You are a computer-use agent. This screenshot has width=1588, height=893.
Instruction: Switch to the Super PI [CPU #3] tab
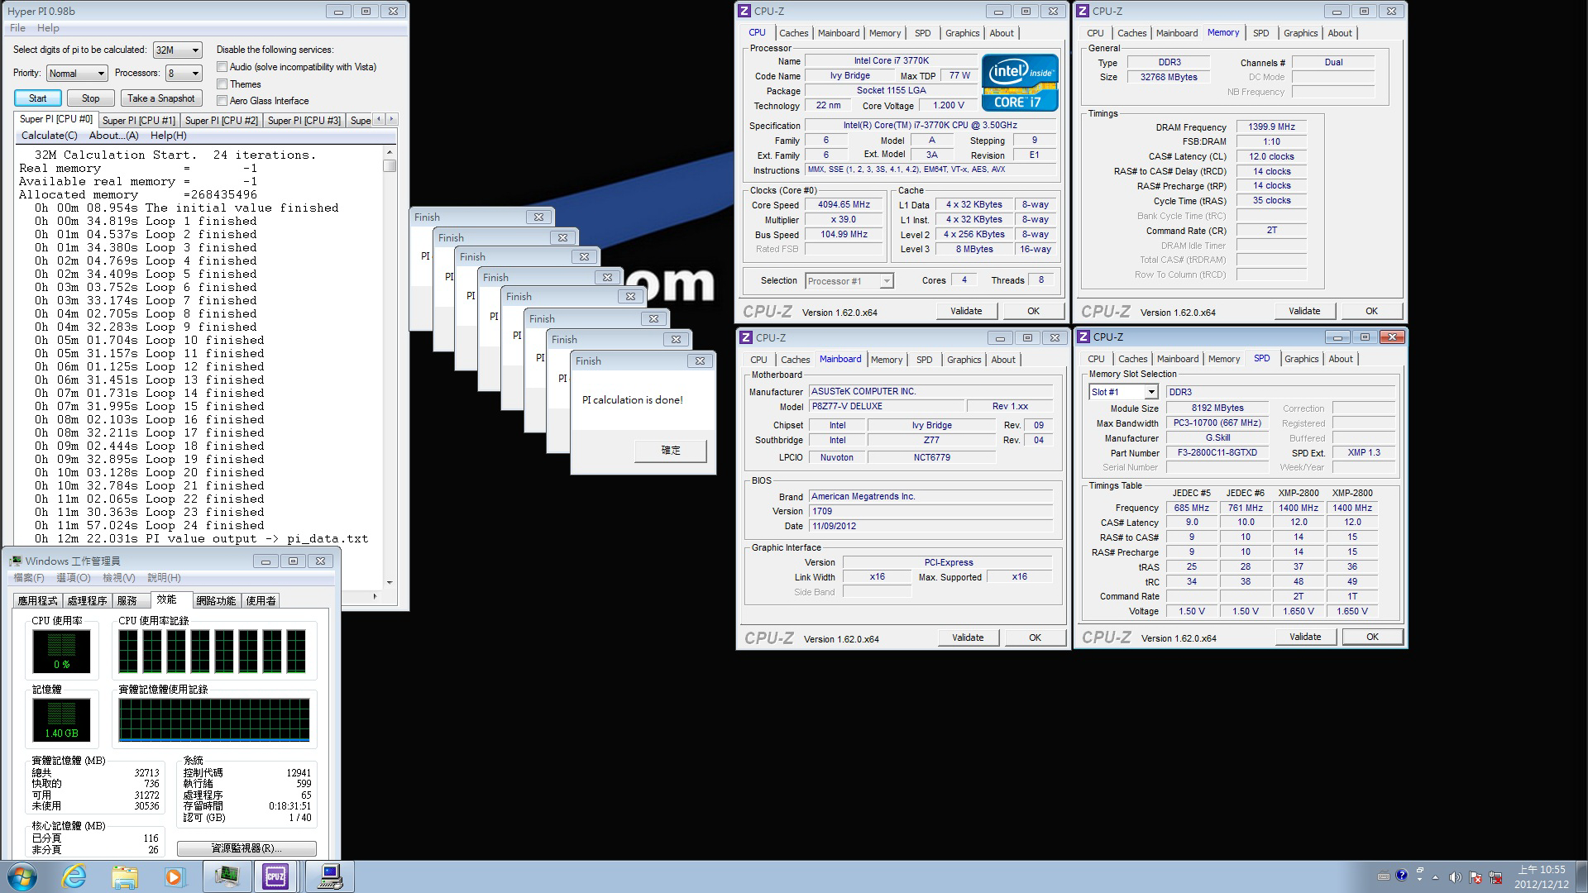304,121
